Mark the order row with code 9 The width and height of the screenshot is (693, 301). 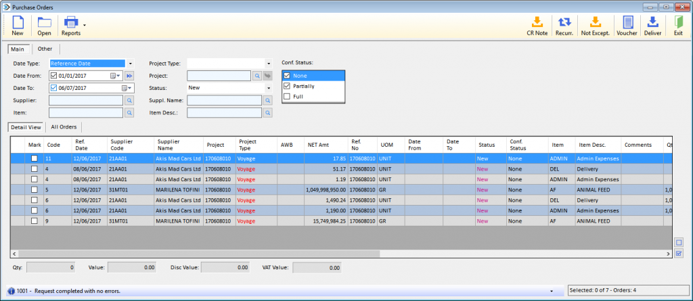click(34, 221)
